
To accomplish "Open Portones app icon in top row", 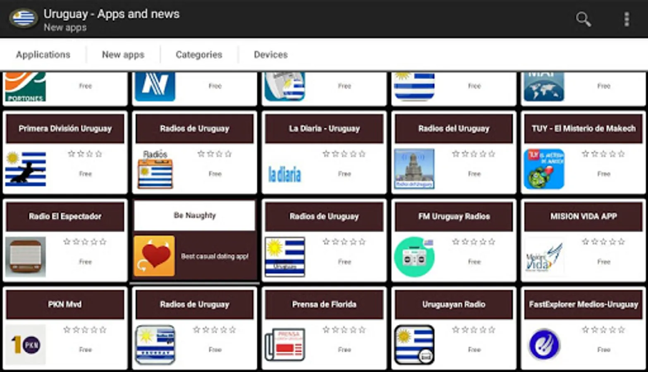I will 26,87.
